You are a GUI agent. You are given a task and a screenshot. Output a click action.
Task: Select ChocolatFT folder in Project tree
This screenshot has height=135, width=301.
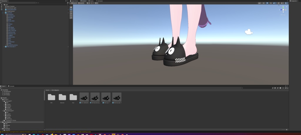[9, 101]
